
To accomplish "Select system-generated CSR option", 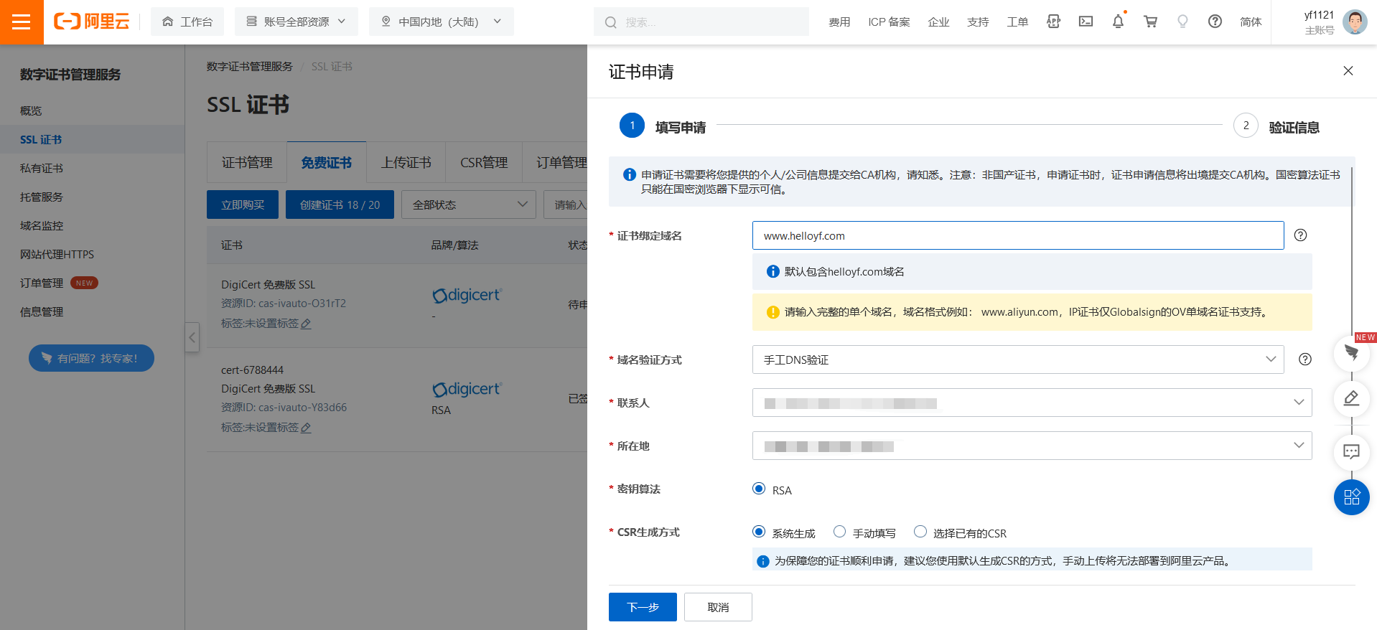I will [759, 532].
